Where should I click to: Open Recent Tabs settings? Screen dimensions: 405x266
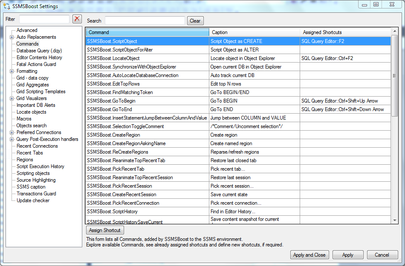tap(30, 153)
